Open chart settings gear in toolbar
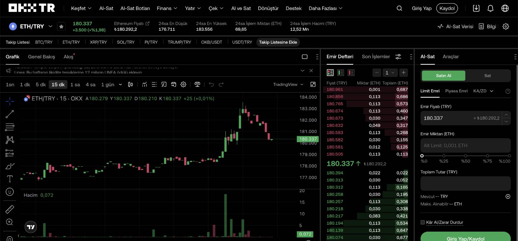Screen dimensions: 518x241 click(x=183, y=84)
